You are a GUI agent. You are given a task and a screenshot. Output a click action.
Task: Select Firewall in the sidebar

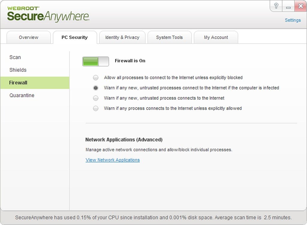(19, 82)
